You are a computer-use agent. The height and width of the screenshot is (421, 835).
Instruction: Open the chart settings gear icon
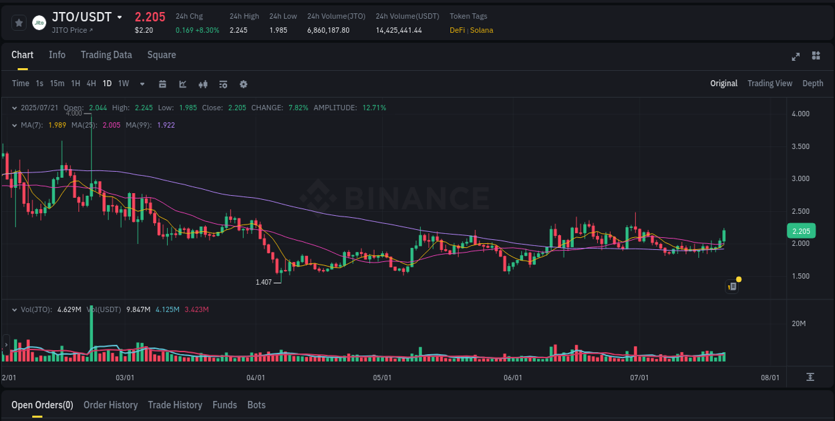pos(243,84)
